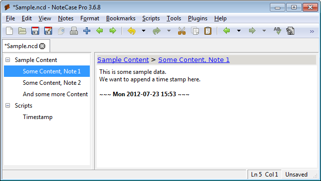Select the Scripts tree item

pyautogui.click(x=23, y=106)
